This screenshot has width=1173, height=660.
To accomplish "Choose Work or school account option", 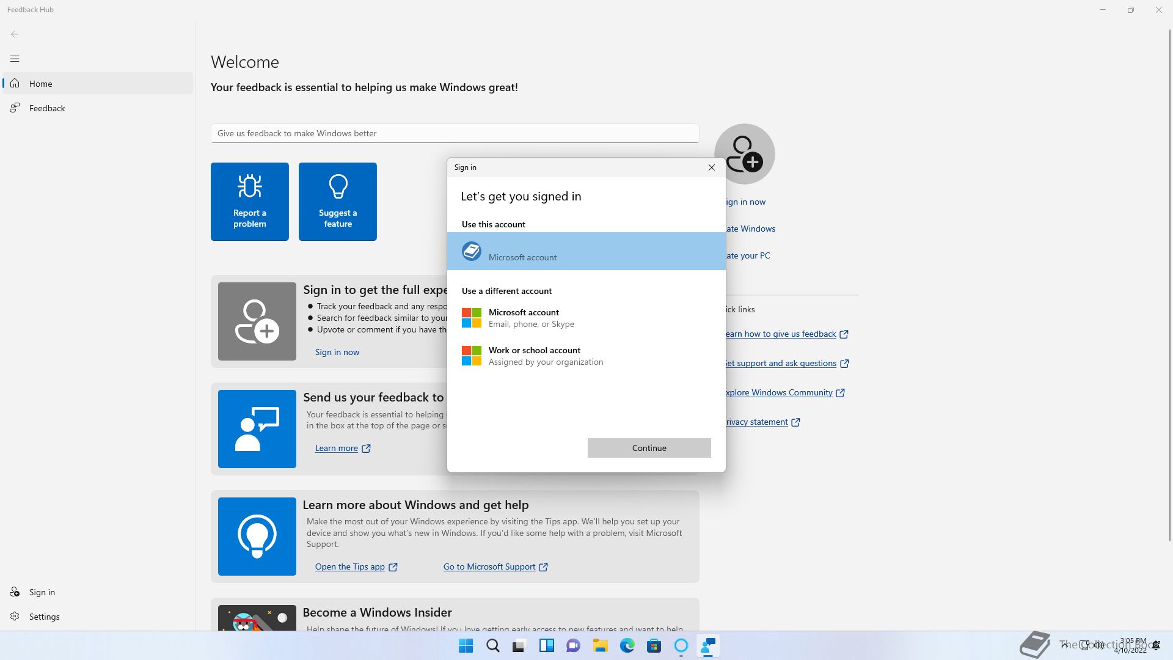I will click(586, 356).
